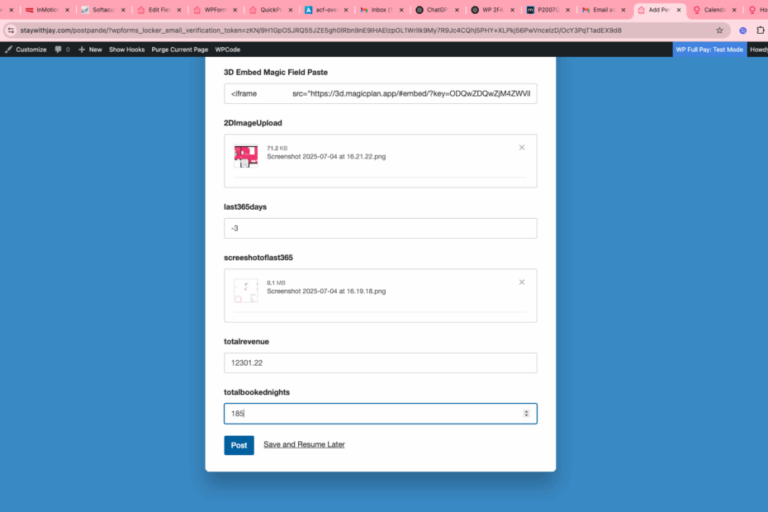Click the Save and Resume Later link
768x512 pixels.
coord(304,444)
